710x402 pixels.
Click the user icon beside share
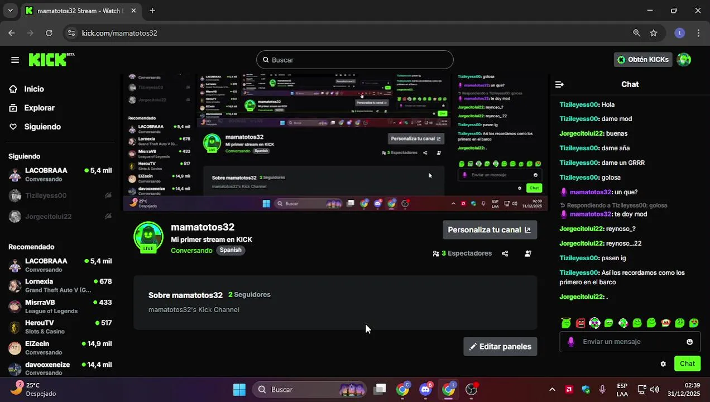coord(527,253)
